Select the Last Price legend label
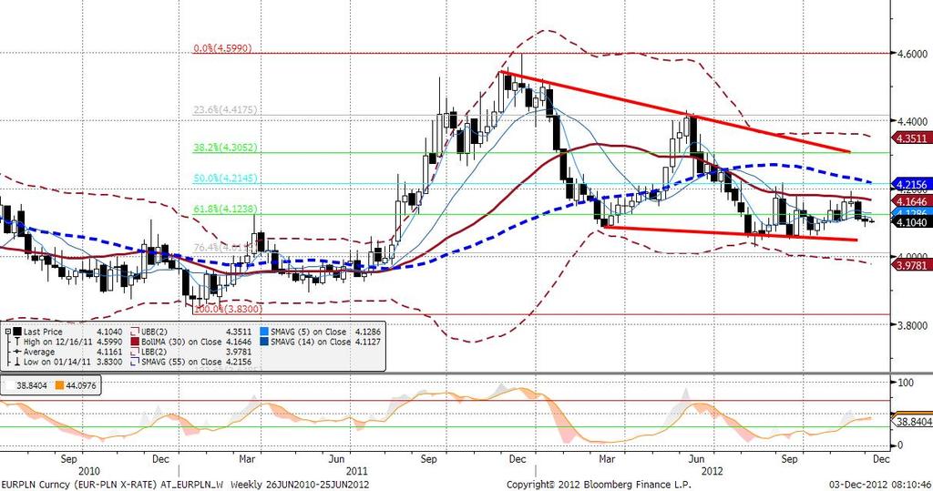933x491 pixels. (42, 332)
